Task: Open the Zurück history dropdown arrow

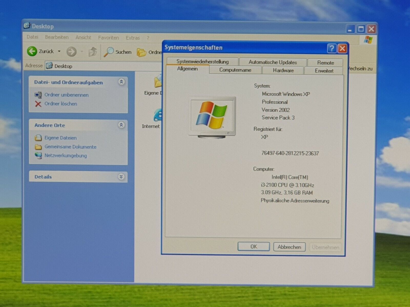Action: coord(59,51)
